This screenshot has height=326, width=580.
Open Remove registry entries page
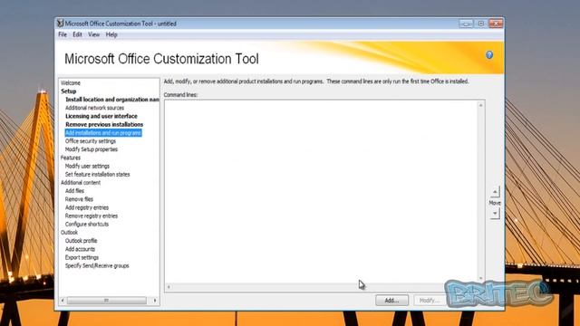pyautogui.click(x=92, y=216)
